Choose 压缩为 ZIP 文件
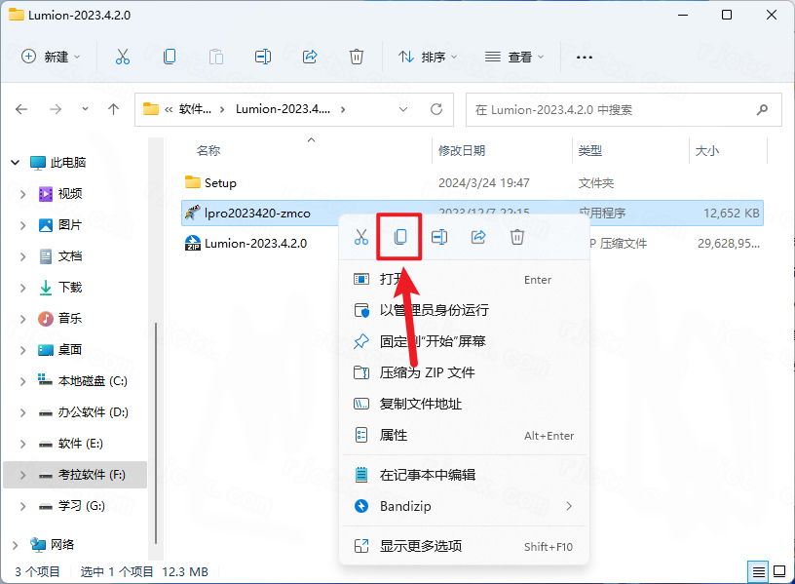 click(x=465, y=372)
